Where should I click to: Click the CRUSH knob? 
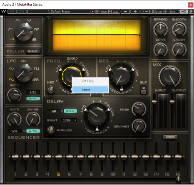pos(179,50)
